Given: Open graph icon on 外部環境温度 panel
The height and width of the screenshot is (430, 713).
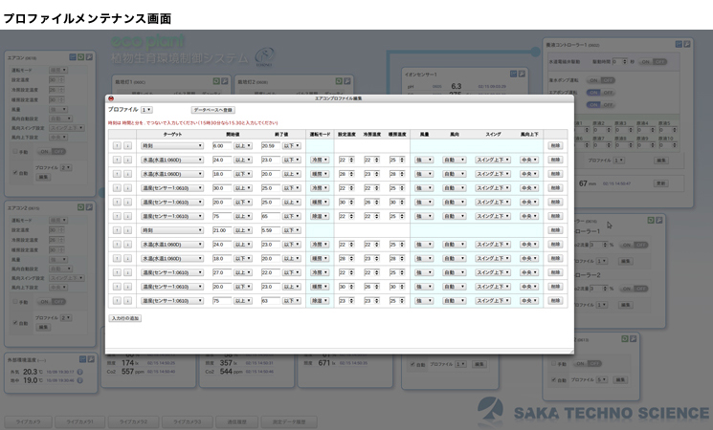Looking at the screenshot, I should (82, 359).
